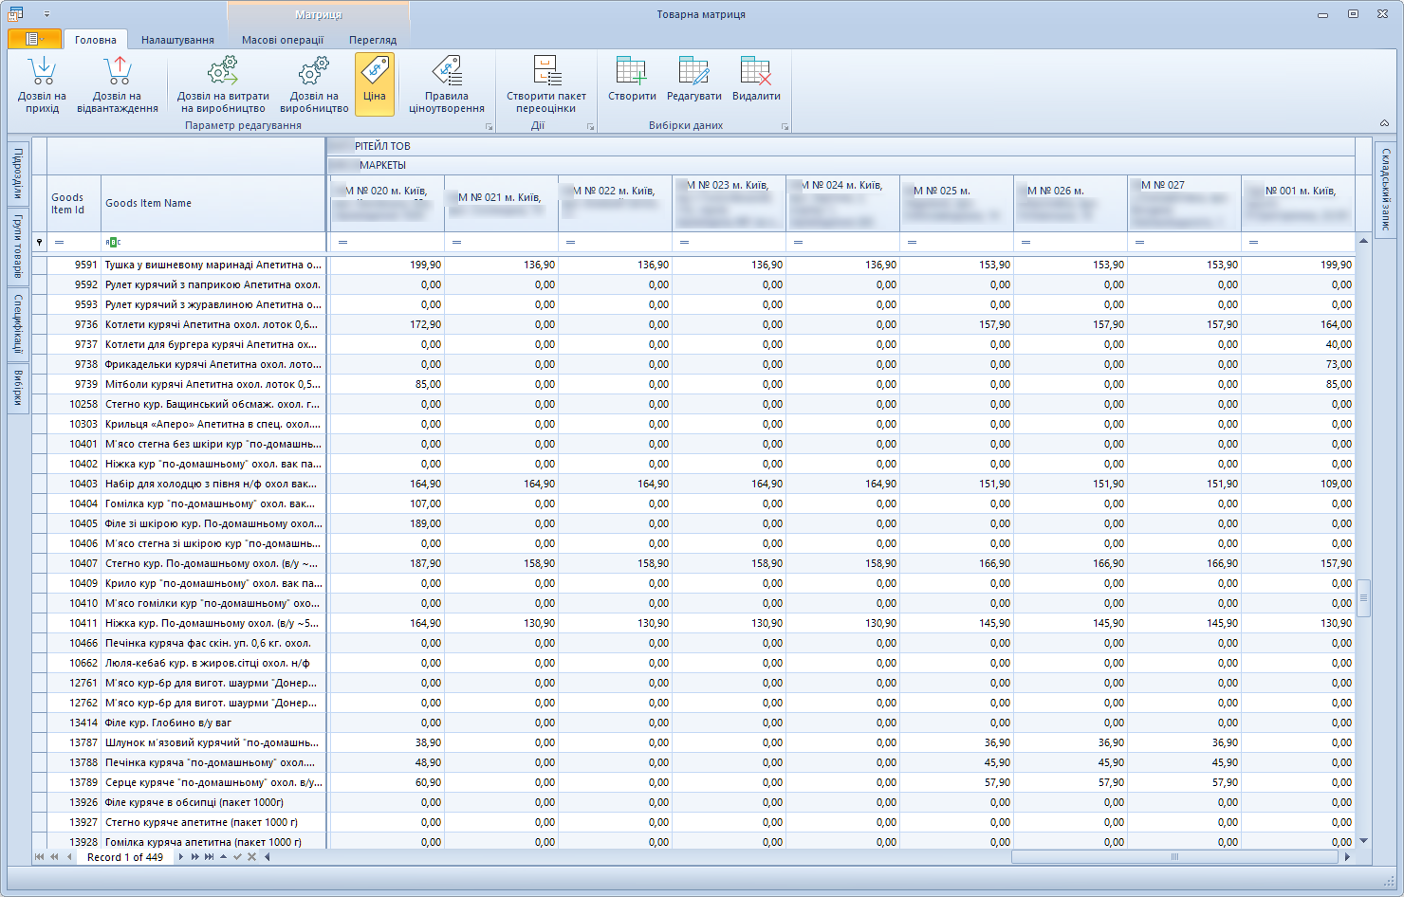
Task: Click the Goods Item Name column header
Action: coord(213,204)
